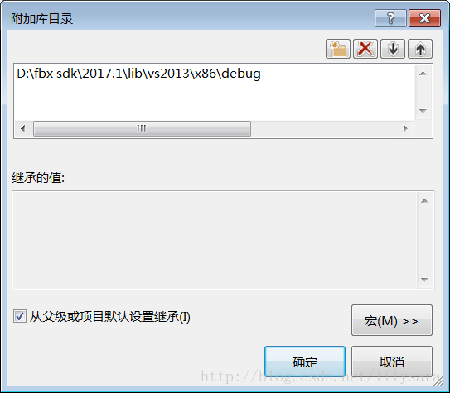The width and height of the screenshot is (450, 393).
Task: Click the left arrow of horizontal scrollbar
Action: pyautogui.click(x=23, y=128)
